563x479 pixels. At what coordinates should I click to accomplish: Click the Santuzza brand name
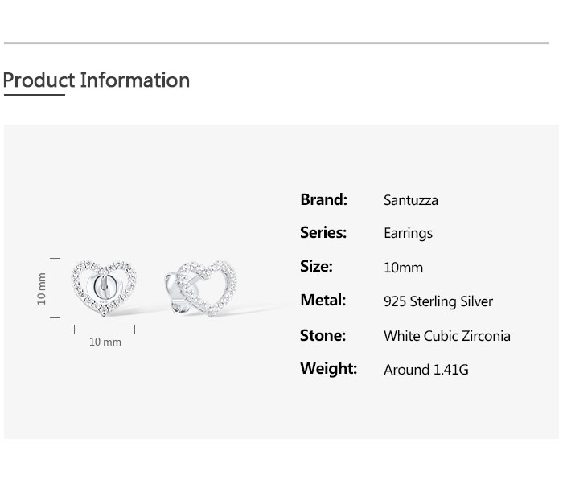(x=410, y=201)
